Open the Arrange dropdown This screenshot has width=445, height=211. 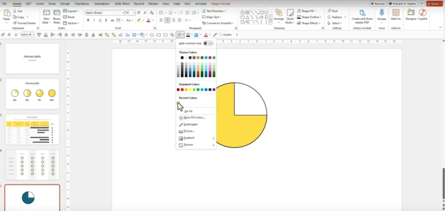pos(279,16)
